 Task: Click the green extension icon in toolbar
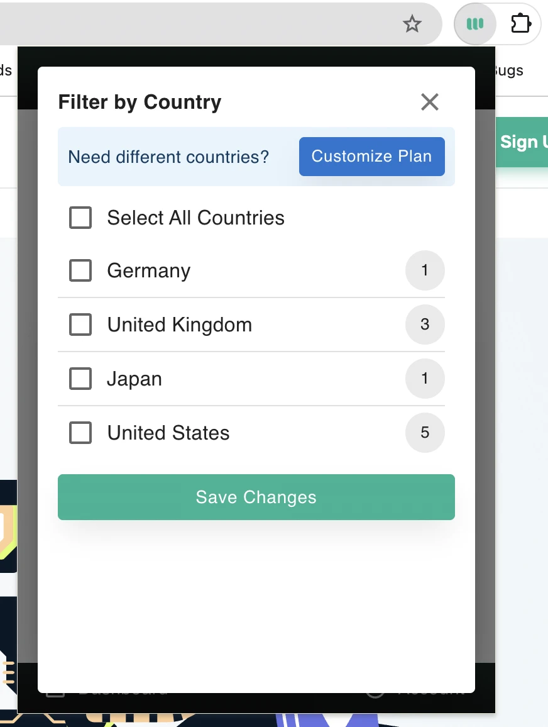pyautogui.click(x=475, y=25)
